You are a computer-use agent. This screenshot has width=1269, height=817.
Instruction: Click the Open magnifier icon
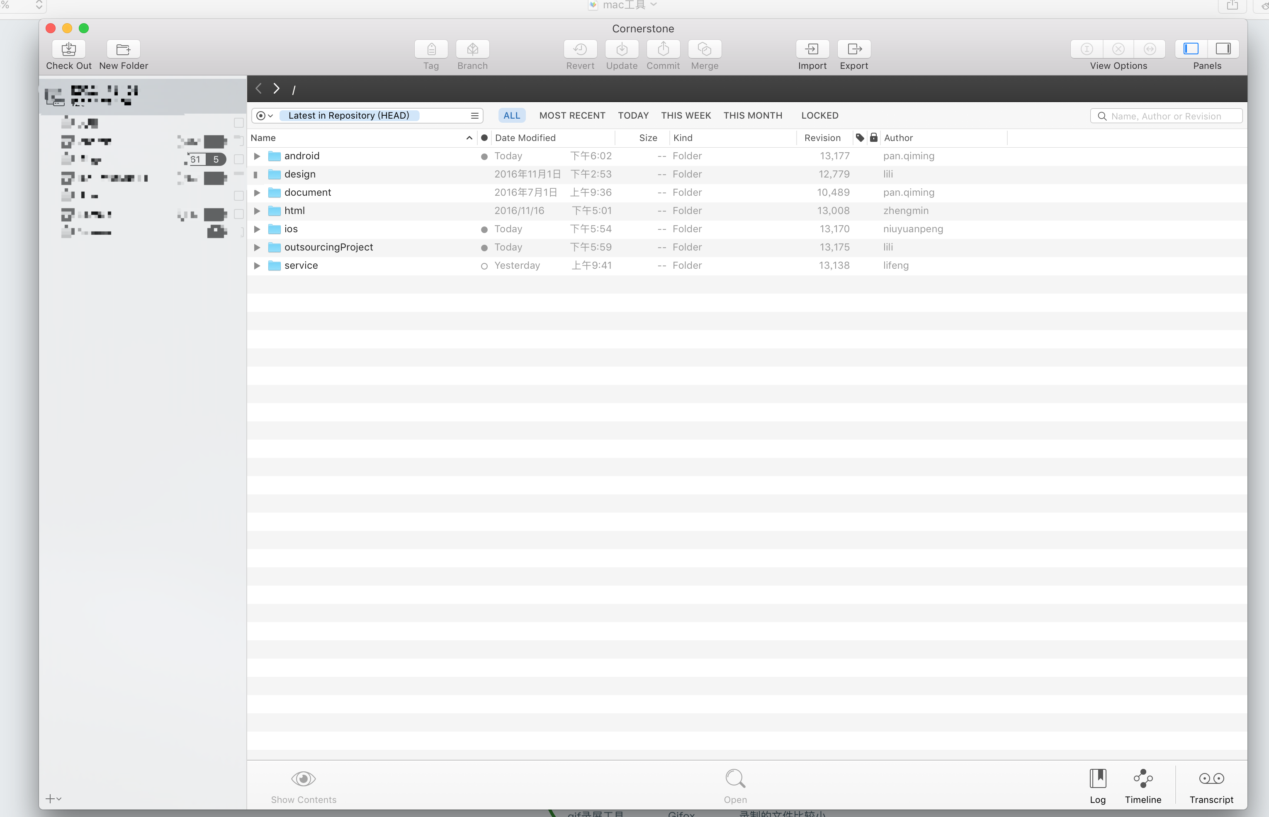click(x=735, y=778)
